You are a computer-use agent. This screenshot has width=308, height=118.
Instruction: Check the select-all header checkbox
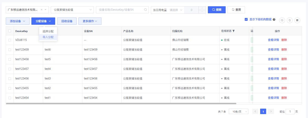[x=10, y=31]
